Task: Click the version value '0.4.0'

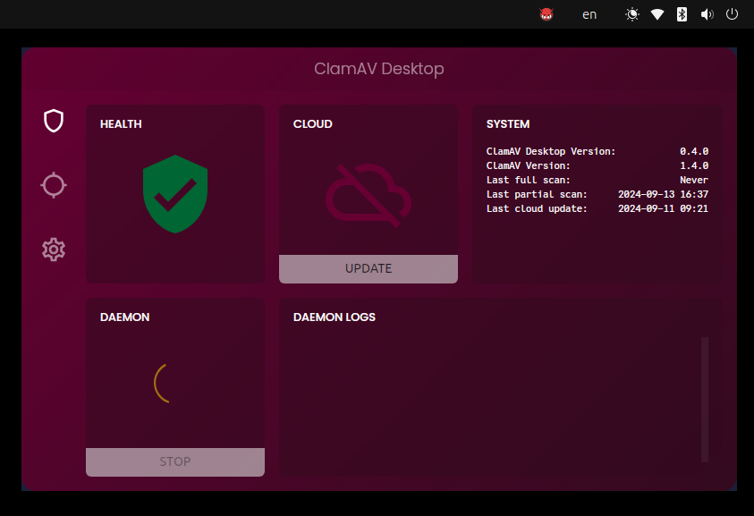Action: [694, 151]
